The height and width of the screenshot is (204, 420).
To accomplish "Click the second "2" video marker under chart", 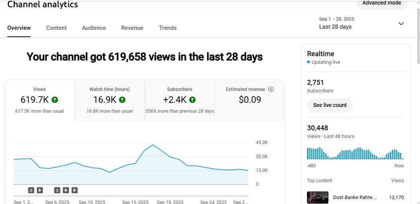I will [x=57, y=190].
